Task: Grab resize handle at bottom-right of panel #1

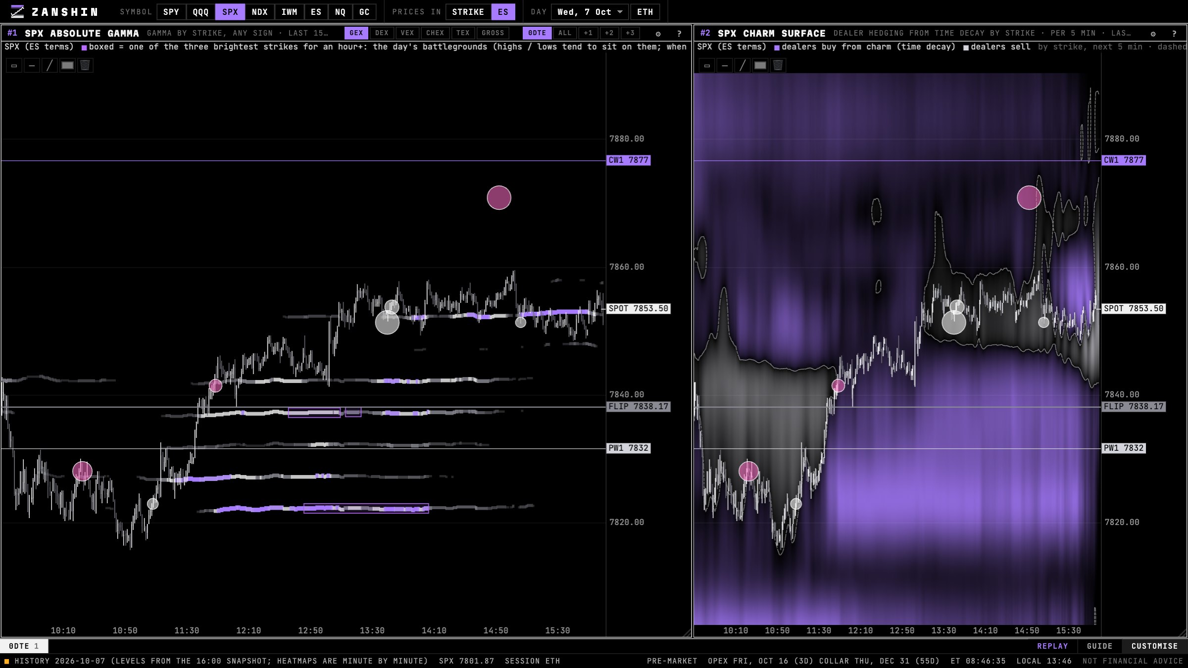Action: point(687,632)
